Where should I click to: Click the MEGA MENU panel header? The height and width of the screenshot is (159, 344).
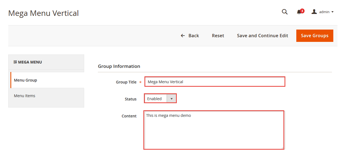[x=46, y=62]
